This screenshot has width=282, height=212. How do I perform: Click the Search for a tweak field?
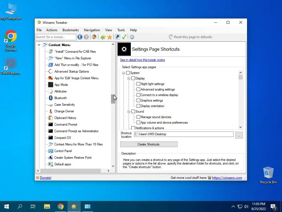(x=56, y=37)
